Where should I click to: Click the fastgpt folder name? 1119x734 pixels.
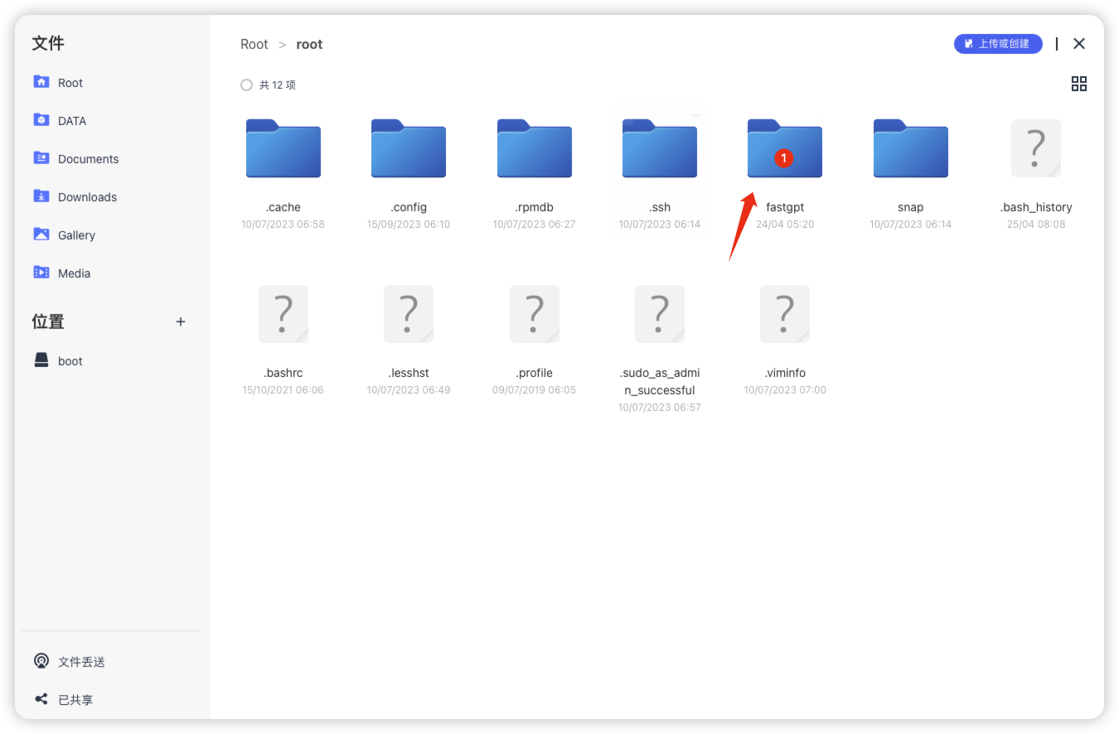[x=785, y=207]
